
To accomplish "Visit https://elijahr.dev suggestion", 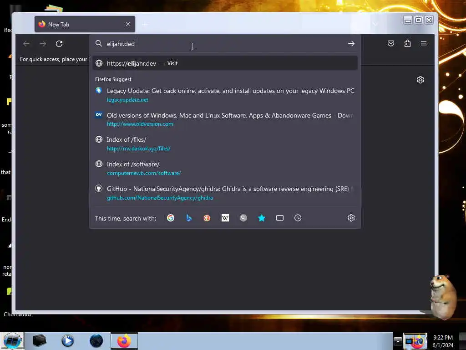I will [x=225, y=63].
